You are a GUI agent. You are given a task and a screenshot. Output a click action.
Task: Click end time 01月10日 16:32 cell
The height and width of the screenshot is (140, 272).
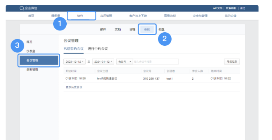(x=221, y=78)
